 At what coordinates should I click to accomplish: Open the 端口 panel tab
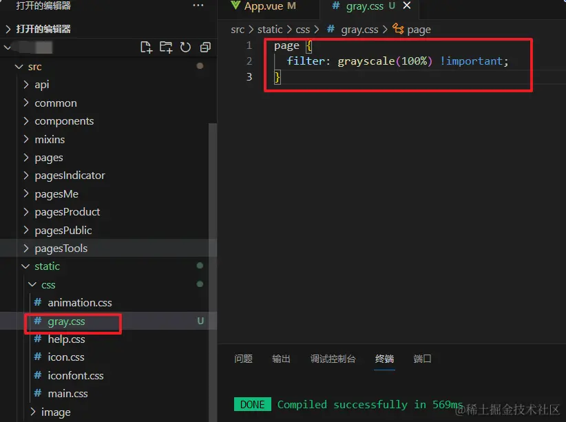422,359
